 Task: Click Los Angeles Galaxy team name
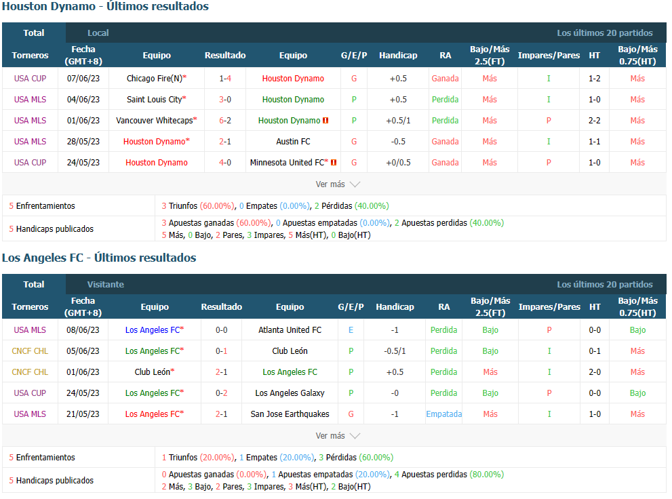(x=290, y=393)
